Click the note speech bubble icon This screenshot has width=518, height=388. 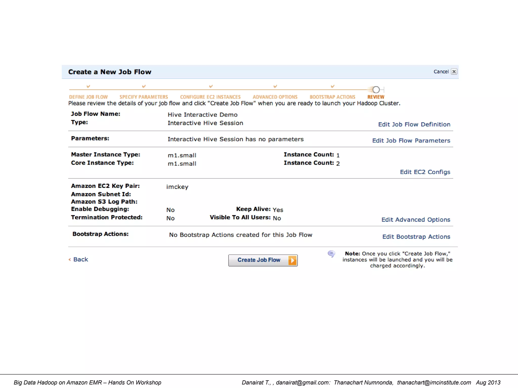[x=331, y=254]
